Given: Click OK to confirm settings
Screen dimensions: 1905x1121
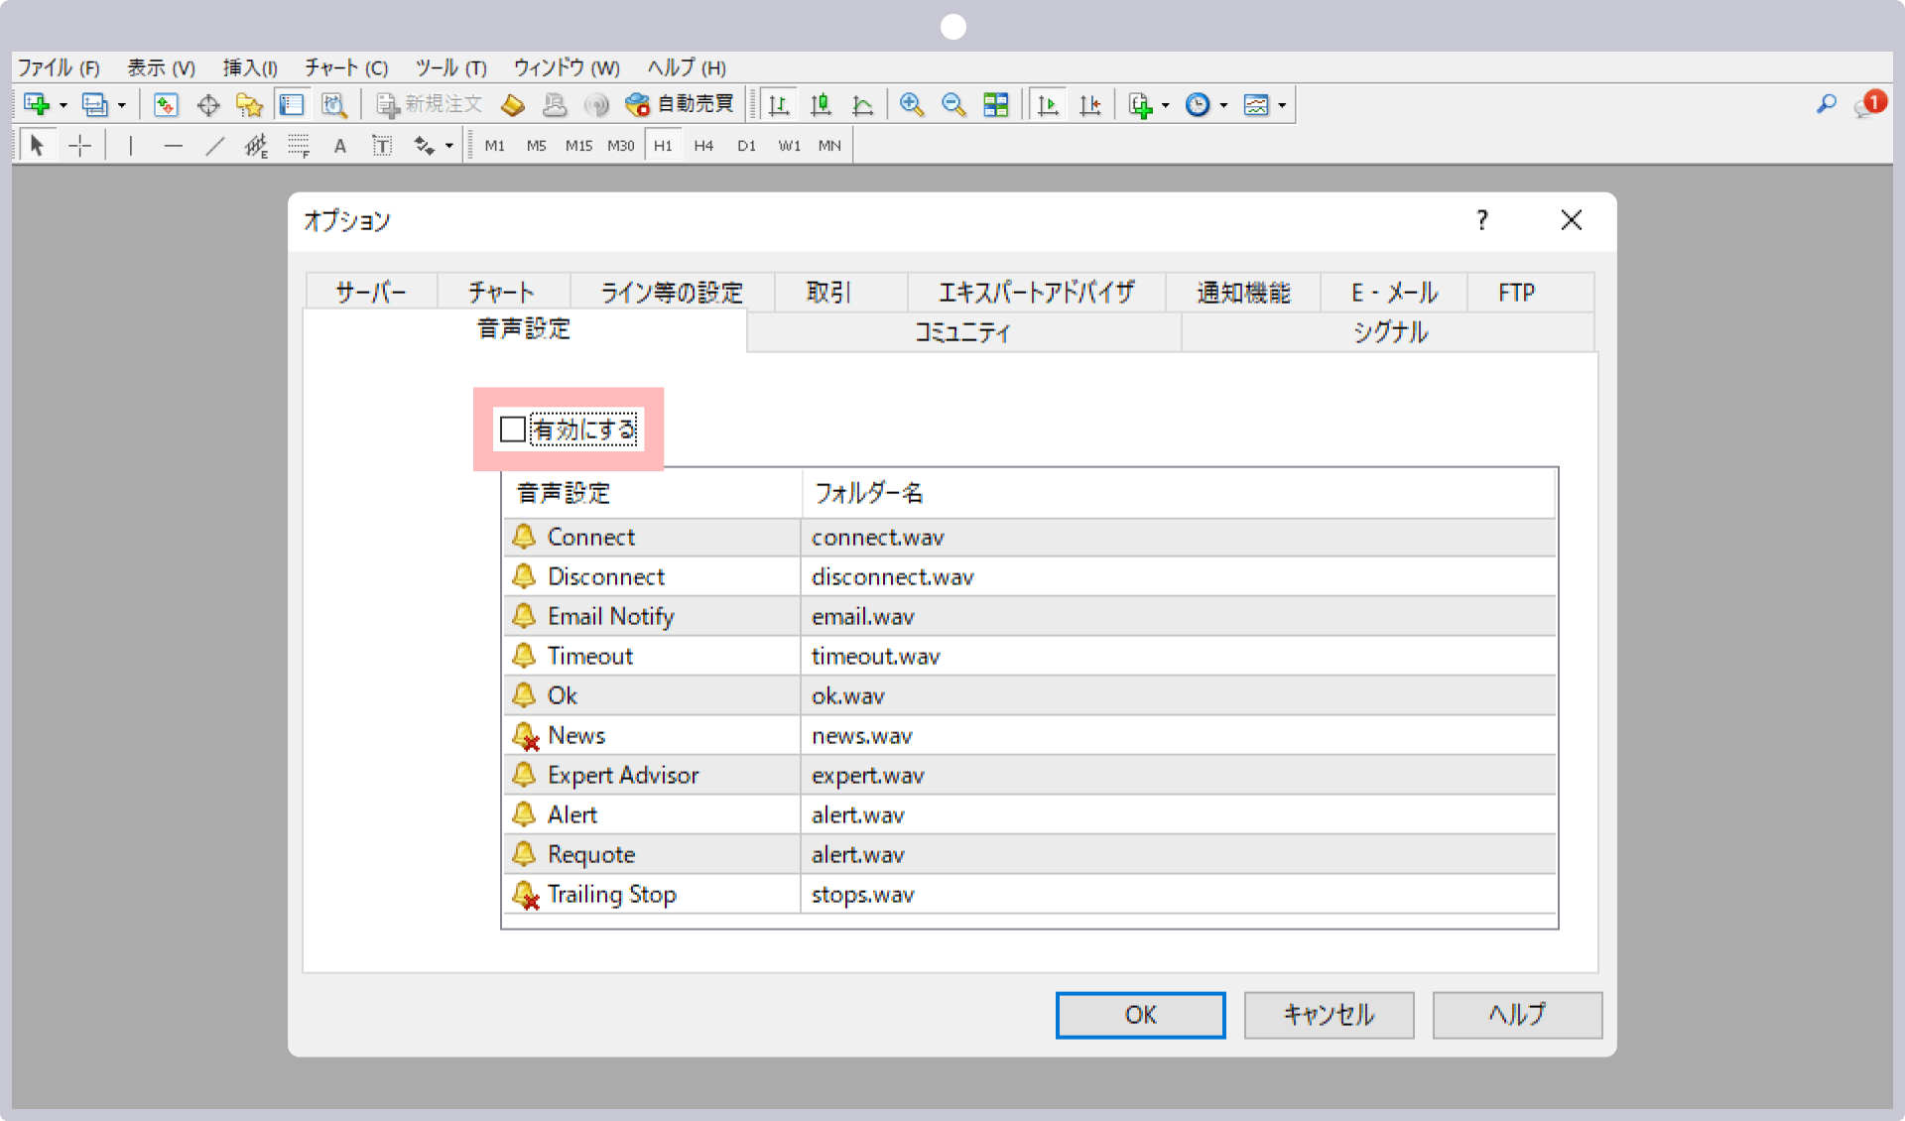Looking at the screenshot, I should (x=1143, y=1013).
